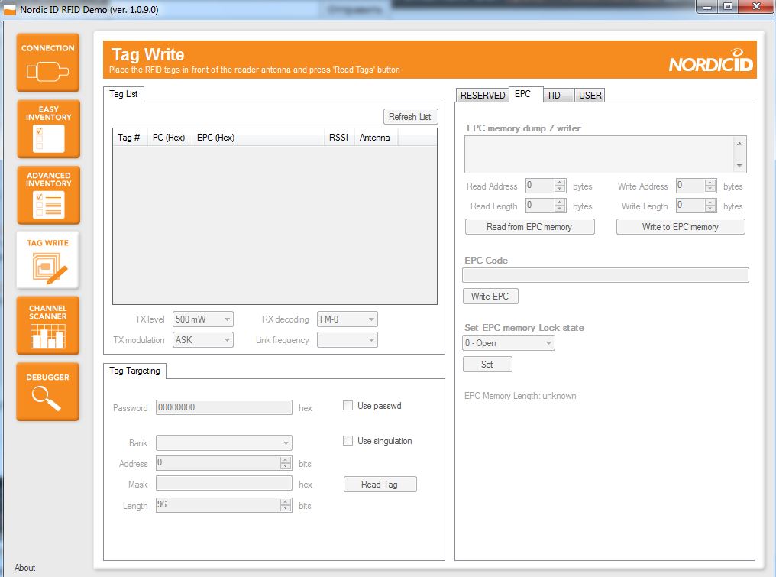Click Read from EPC memory button

pos(529,227)
